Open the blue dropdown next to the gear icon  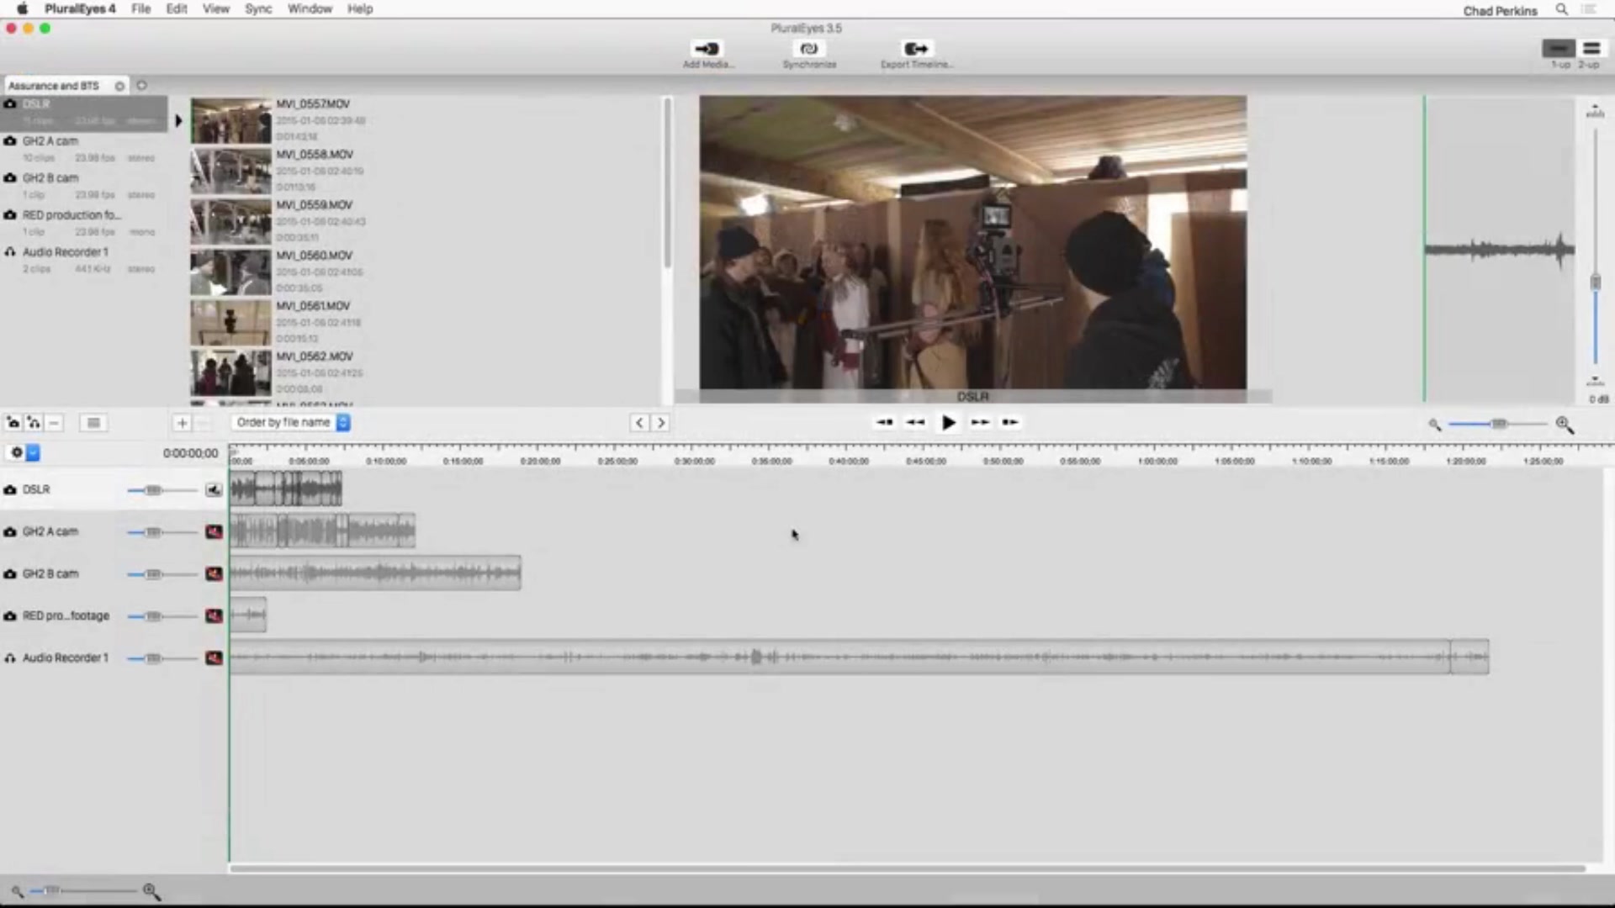coord(33,452)
